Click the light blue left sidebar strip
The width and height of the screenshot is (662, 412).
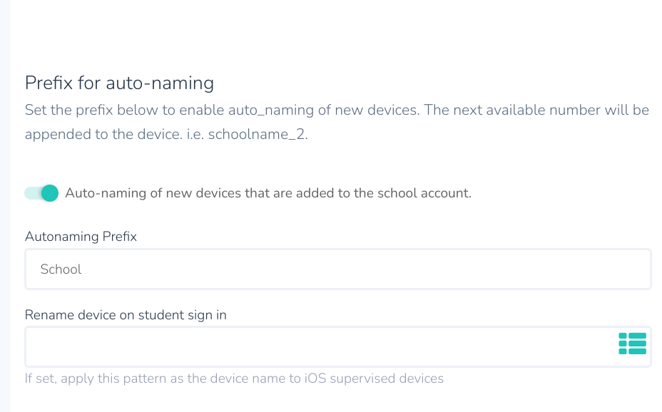5,206
